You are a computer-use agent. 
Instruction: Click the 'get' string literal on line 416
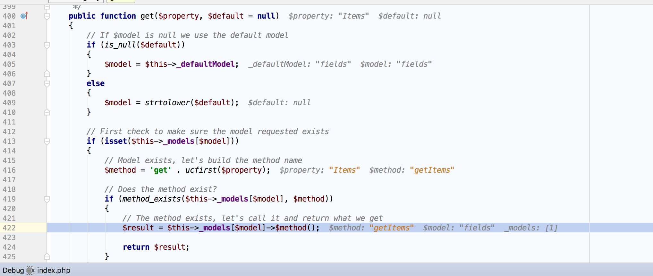pyautogui.click(x=160, y=170)
